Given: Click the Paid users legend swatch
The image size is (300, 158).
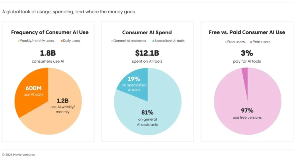Looking at the screenshot, I should click(x=251, y=42).
